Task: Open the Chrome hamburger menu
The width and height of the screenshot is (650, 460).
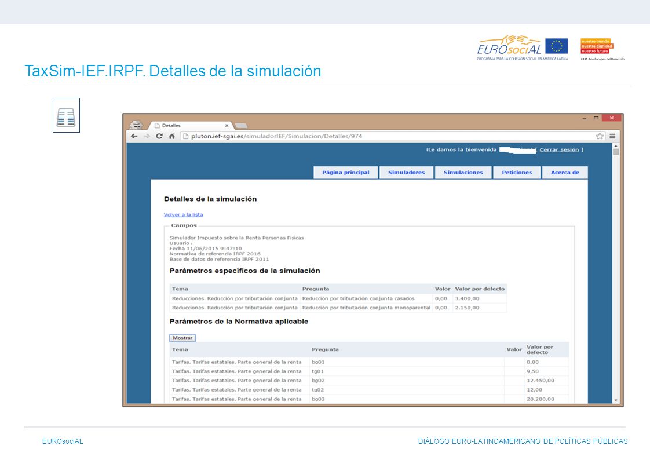Action: 612,136
